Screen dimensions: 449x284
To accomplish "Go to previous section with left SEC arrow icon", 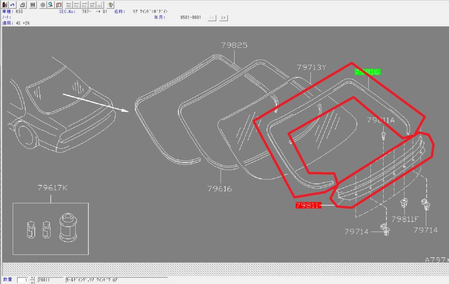I will point(69,5).
